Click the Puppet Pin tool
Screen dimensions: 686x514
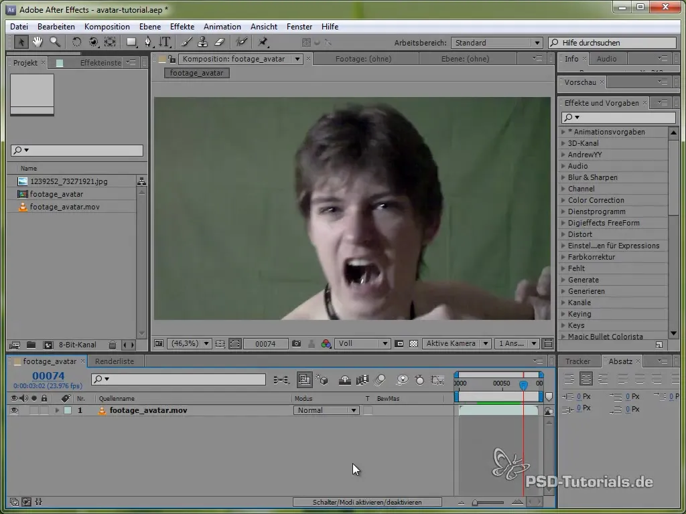tap(263, 42)
